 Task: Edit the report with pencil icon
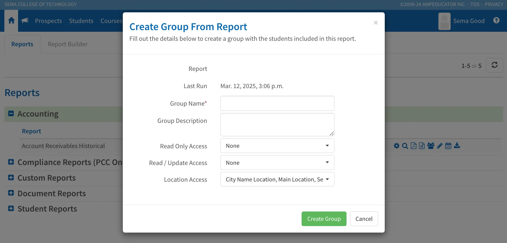coord(439,146)
